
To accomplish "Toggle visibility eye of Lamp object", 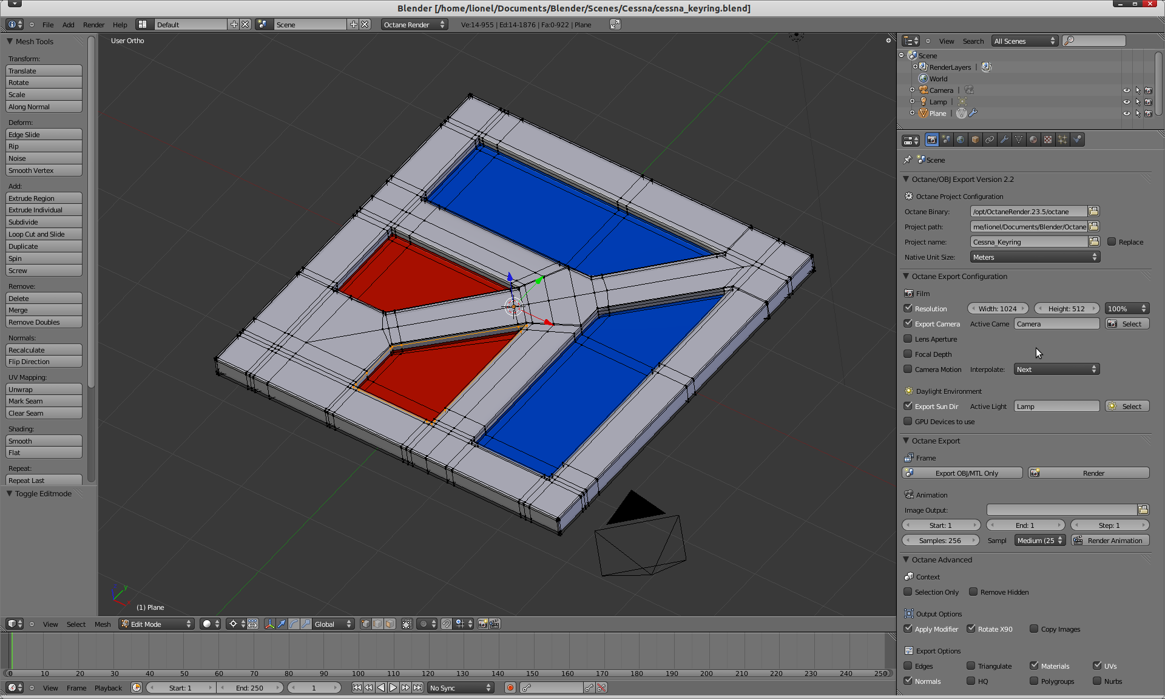I will [x=1126, y=102].
